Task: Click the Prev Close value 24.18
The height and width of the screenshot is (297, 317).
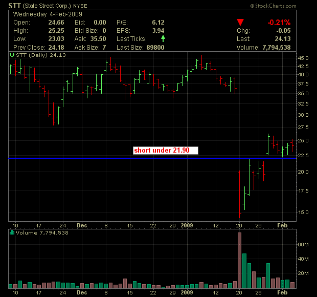Action: tap(56, 48)
